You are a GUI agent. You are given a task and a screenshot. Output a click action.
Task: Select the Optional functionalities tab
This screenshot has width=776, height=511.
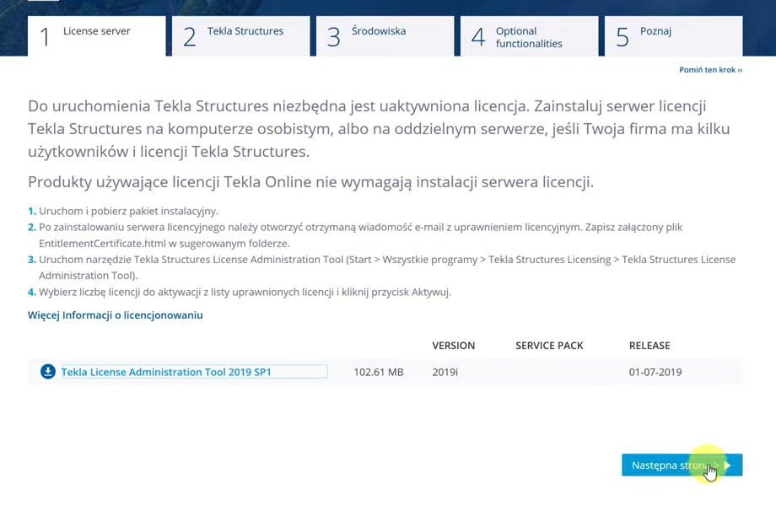pos(528,37)
